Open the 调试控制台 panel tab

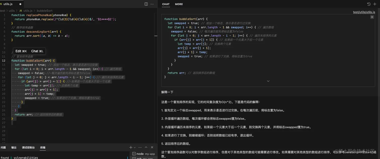pos(28,147)
